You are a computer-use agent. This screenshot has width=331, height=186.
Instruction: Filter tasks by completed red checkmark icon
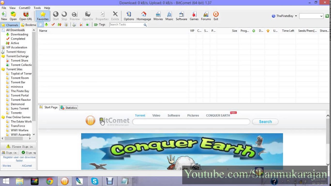coord(53,25)
